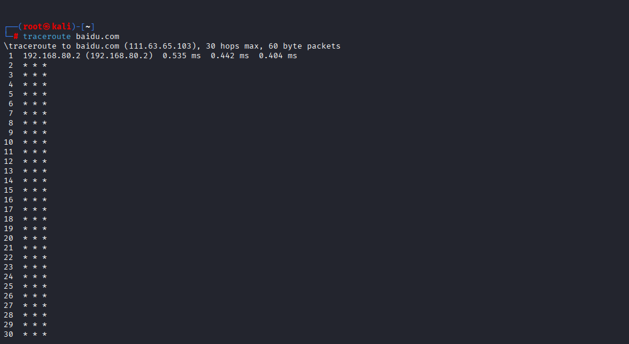The image size is (629, 344).
Task: Click the red hash prompt symbol
Action: pos(16,37)
